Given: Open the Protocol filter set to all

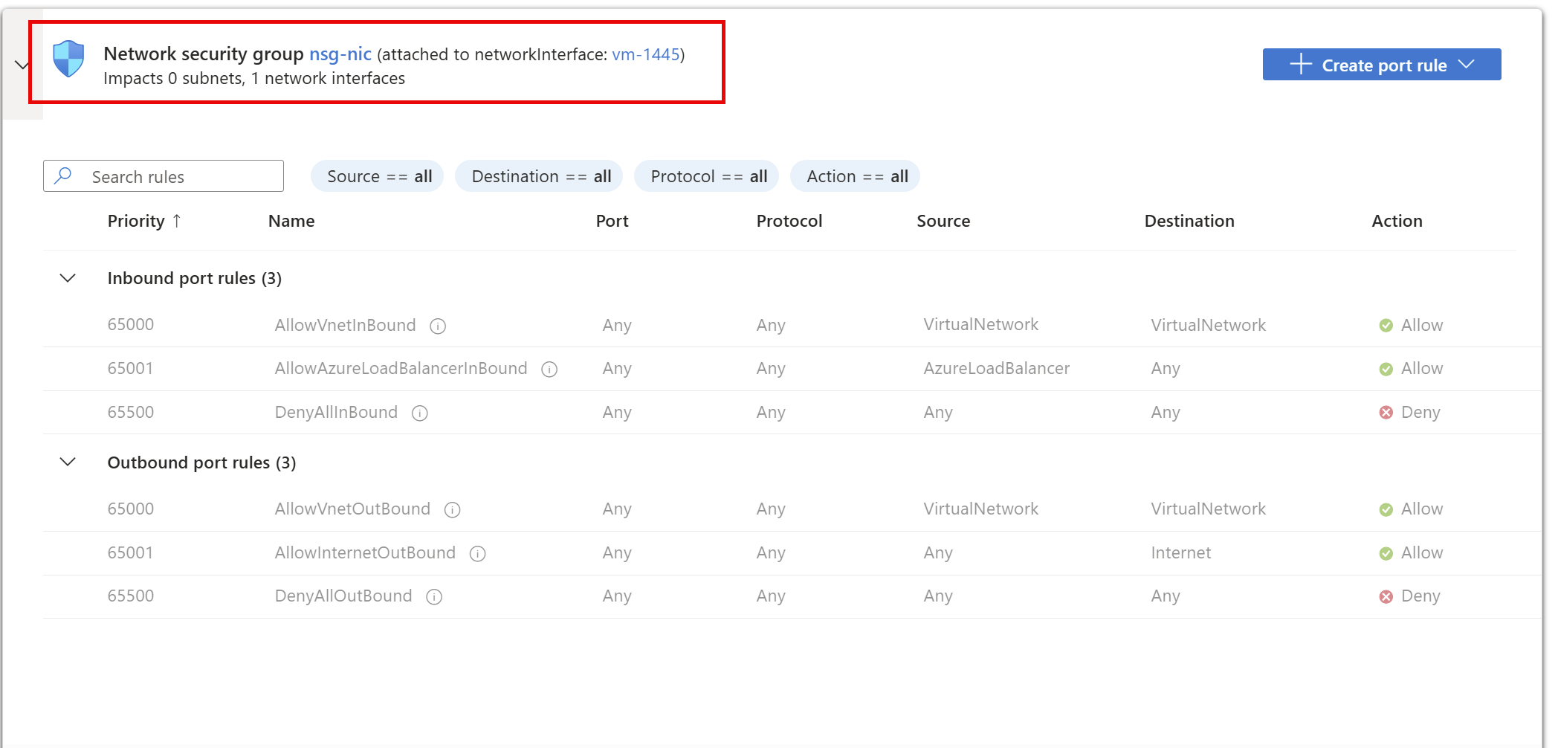Looking at the screenshot, I should (706, 176).
